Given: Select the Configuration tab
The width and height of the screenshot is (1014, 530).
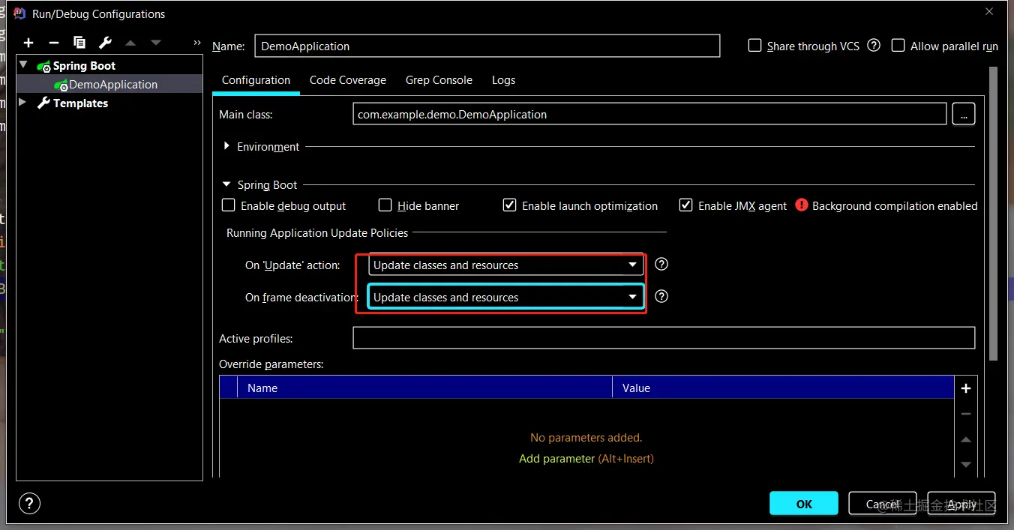Looking at the screenshot, I should [256, 80].
